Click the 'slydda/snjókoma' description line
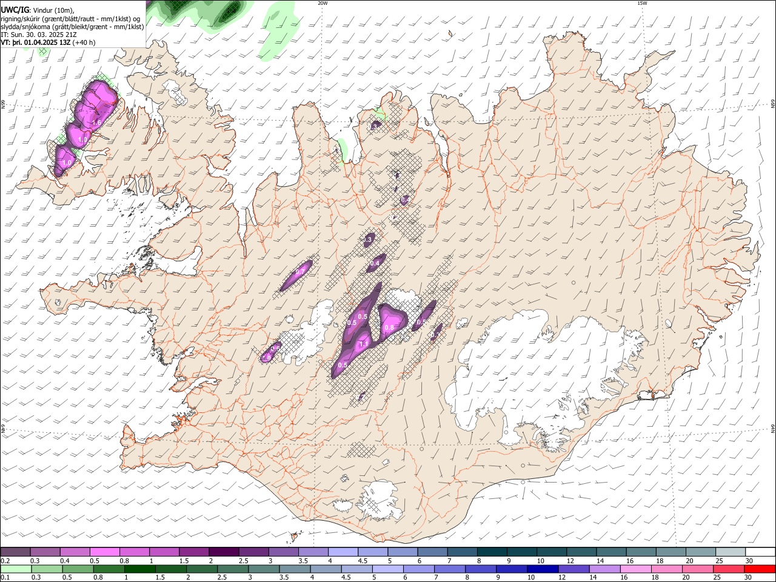This screenshot has height=582, width=776. coord(72,27)
